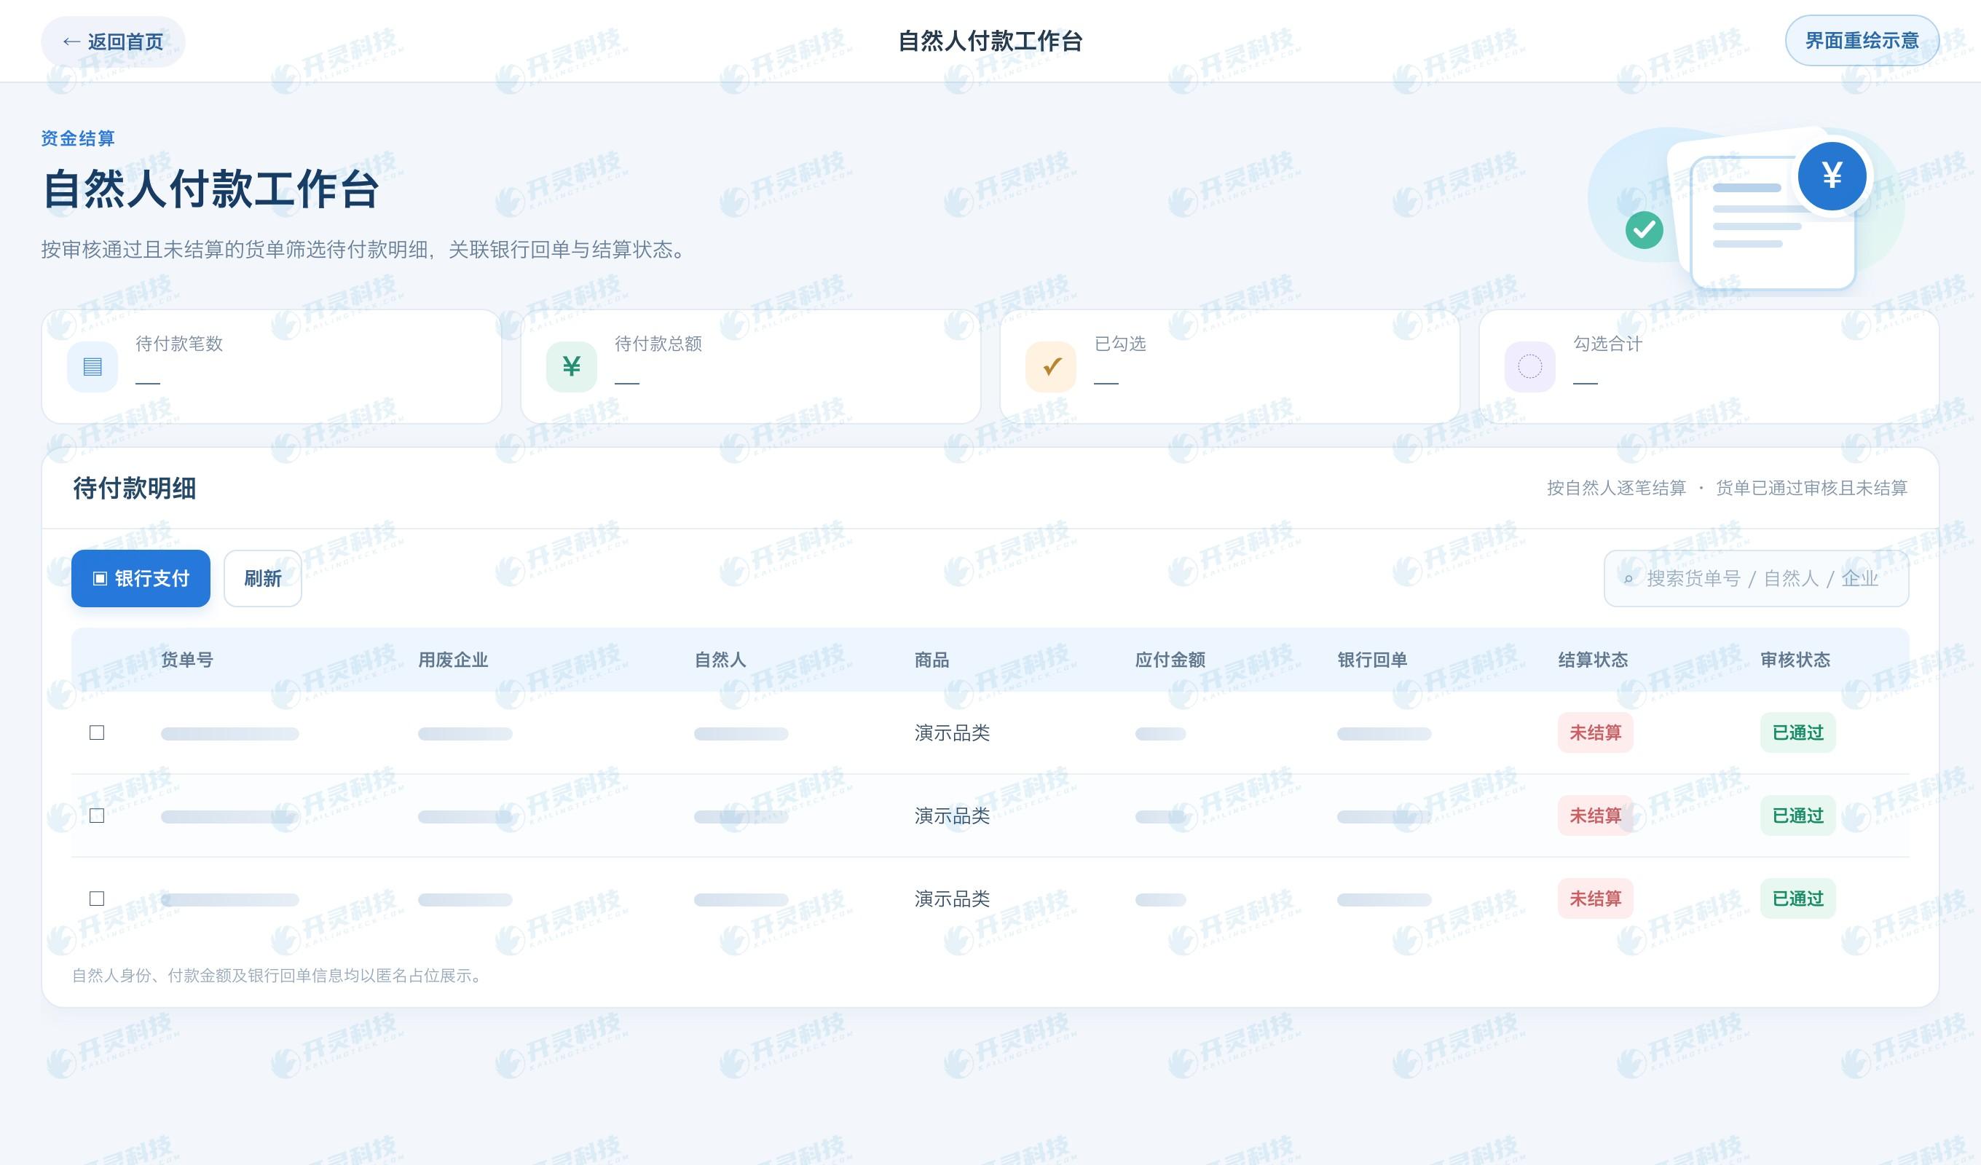The width and height of the screenshot is (1981, 1165).
Task: Tick the checkbox of the first row
Action: coord(97,732)
